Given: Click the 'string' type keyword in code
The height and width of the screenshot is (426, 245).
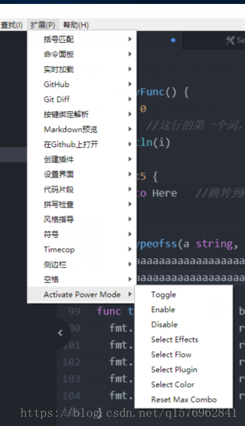Looking at the screenshot, I should tap(214, 244).
